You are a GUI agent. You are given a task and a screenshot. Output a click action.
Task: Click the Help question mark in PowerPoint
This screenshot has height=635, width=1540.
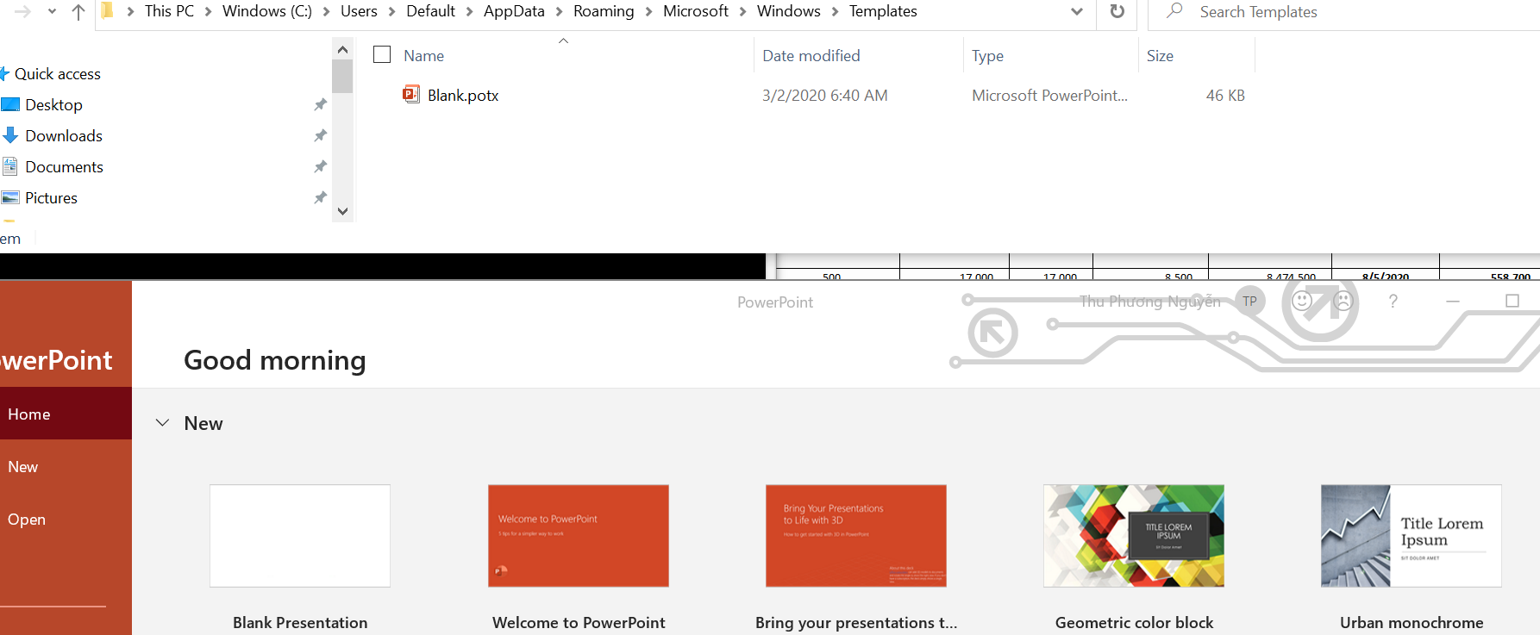(1393, 301)
